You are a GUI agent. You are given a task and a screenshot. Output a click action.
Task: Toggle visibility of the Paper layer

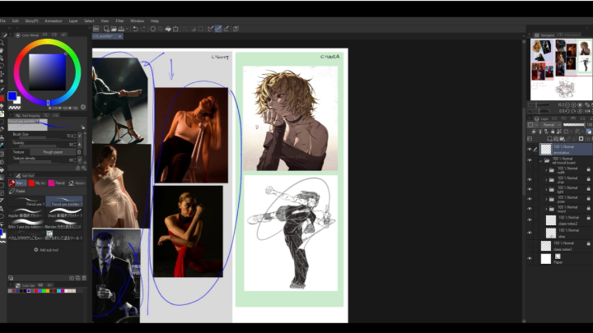tap(530, 259)
